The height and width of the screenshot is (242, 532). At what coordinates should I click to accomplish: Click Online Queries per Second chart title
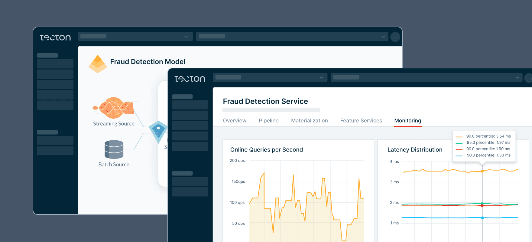click(x=267, y=150)
